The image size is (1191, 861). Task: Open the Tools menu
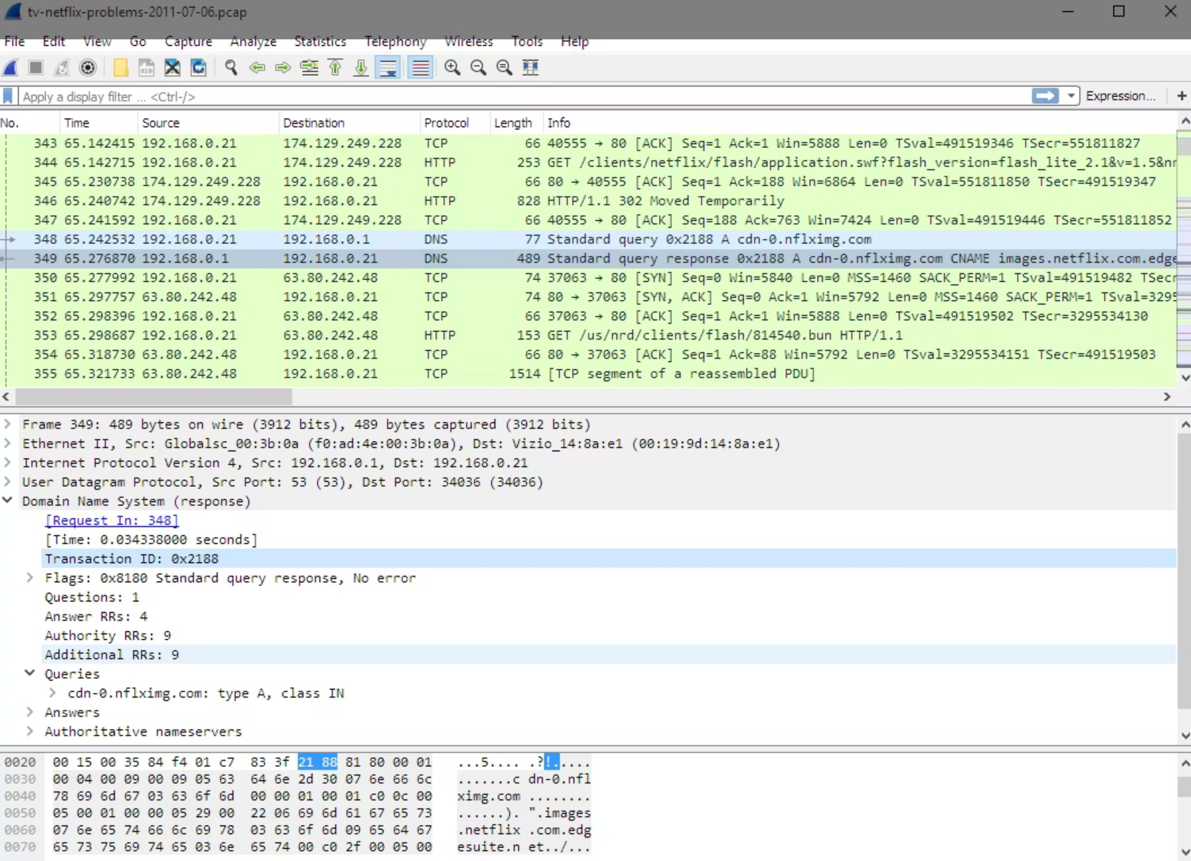pos(527,41)
